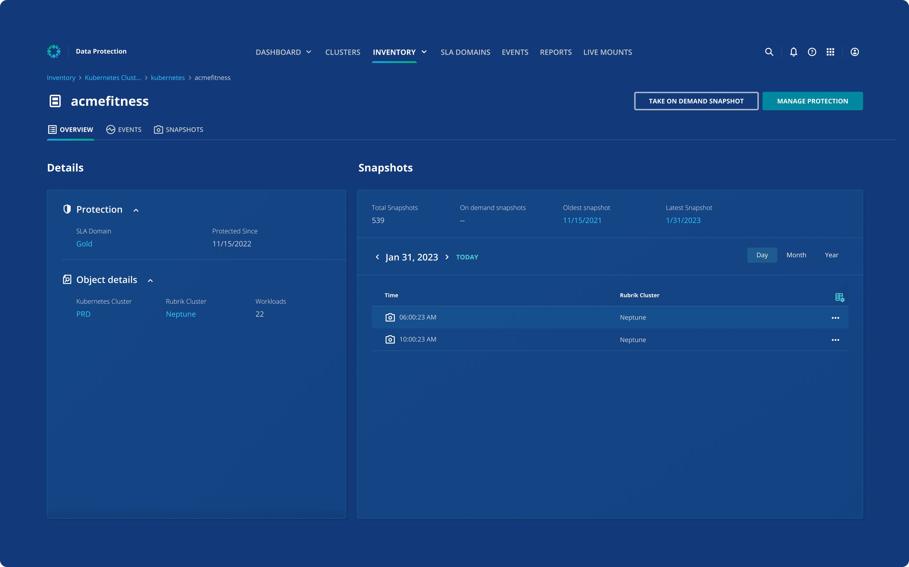This screenshot has width=909, height=567.
Task: Click camera icon for 10:00:23 AM snapshot
Action: tap(390, 339)
